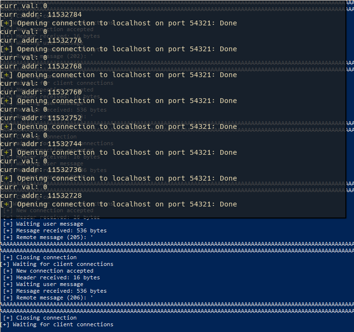This screenshot has height=332, width=354.
Task: Select Closing connection line after message (205)
Action: (x=40, y=257)
